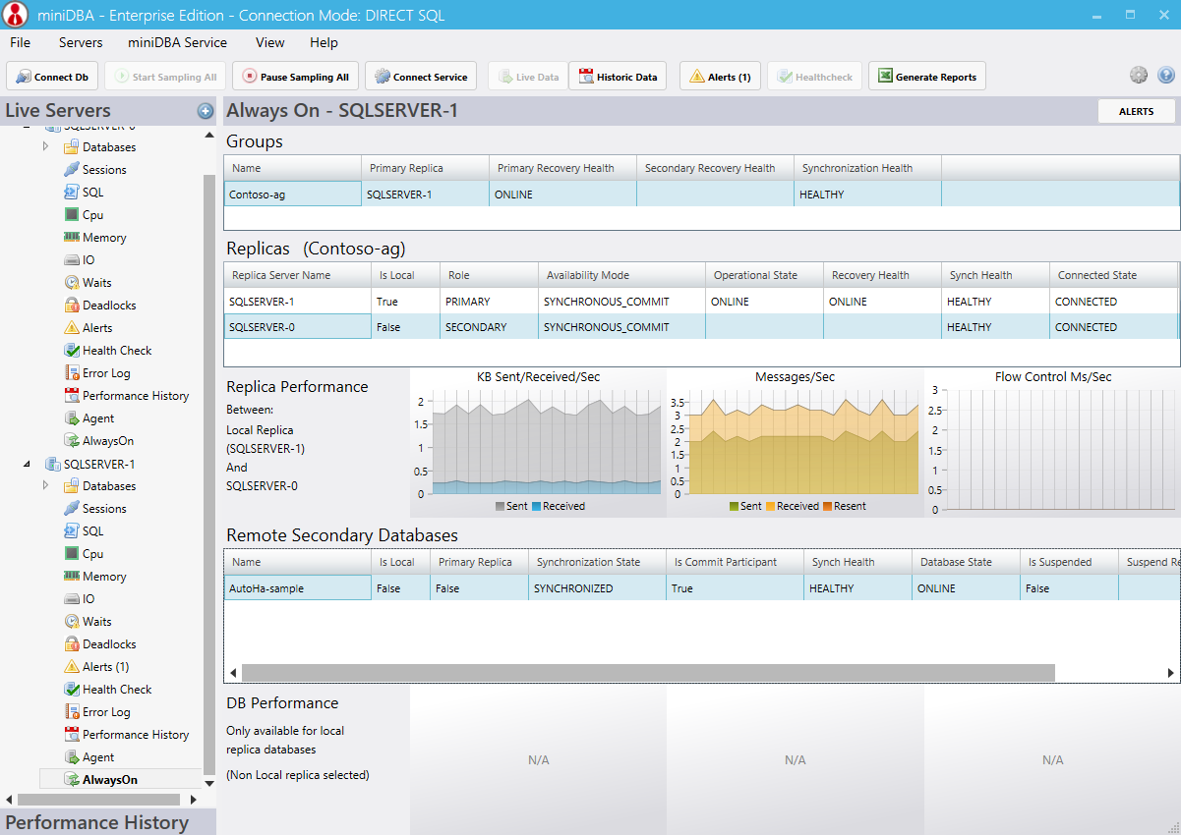This screenshot has height=835, width=1181.
Task: Click the Connected State column header
Action: coord(1114,275)
